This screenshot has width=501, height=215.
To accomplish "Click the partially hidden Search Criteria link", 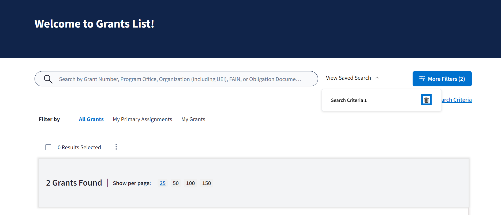I will (457, 100).
